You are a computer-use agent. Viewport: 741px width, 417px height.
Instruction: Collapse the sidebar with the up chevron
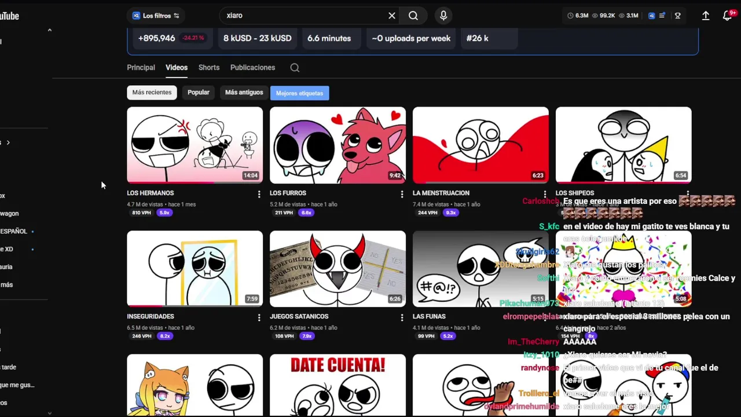[x=49, y=30]
